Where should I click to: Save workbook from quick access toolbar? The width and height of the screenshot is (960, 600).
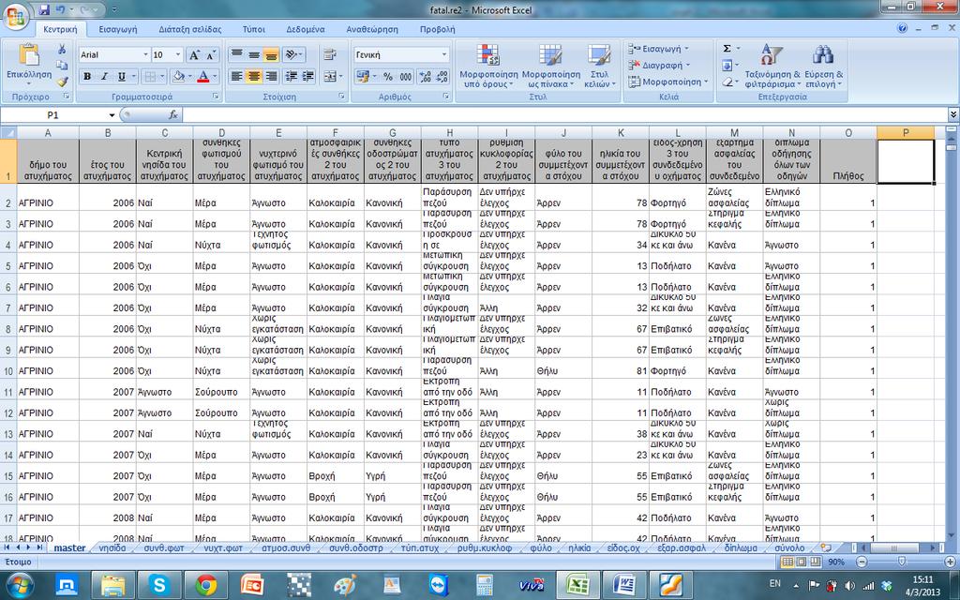[x=44, y=9]
